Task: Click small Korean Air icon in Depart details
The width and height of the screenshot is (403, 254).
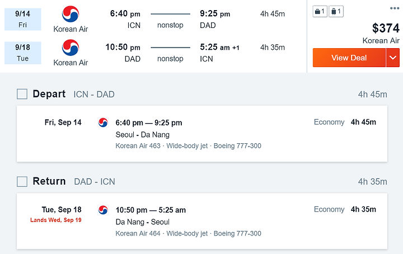Action: 103,123
